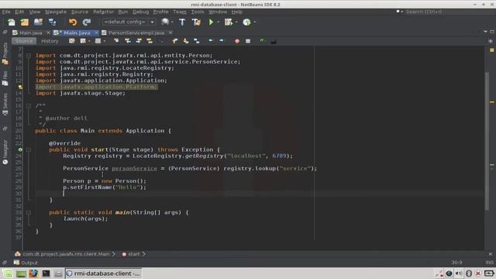Collapse the import block fold marker
The image size is (496, 279).
[28, 56]
